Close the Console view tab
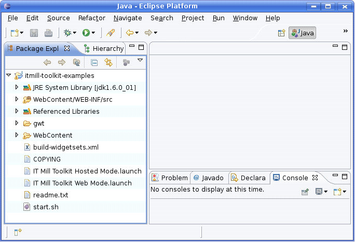 (315, 178)
